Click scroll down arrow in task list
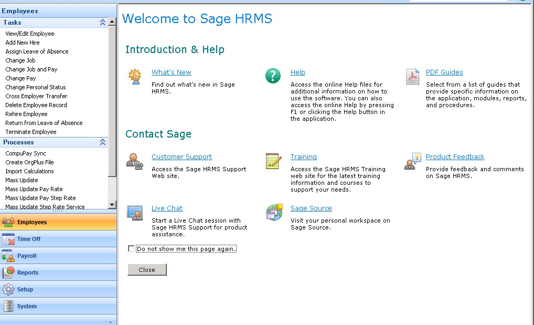The height and width of the screenshot is (325, 534). click(112, 205)
